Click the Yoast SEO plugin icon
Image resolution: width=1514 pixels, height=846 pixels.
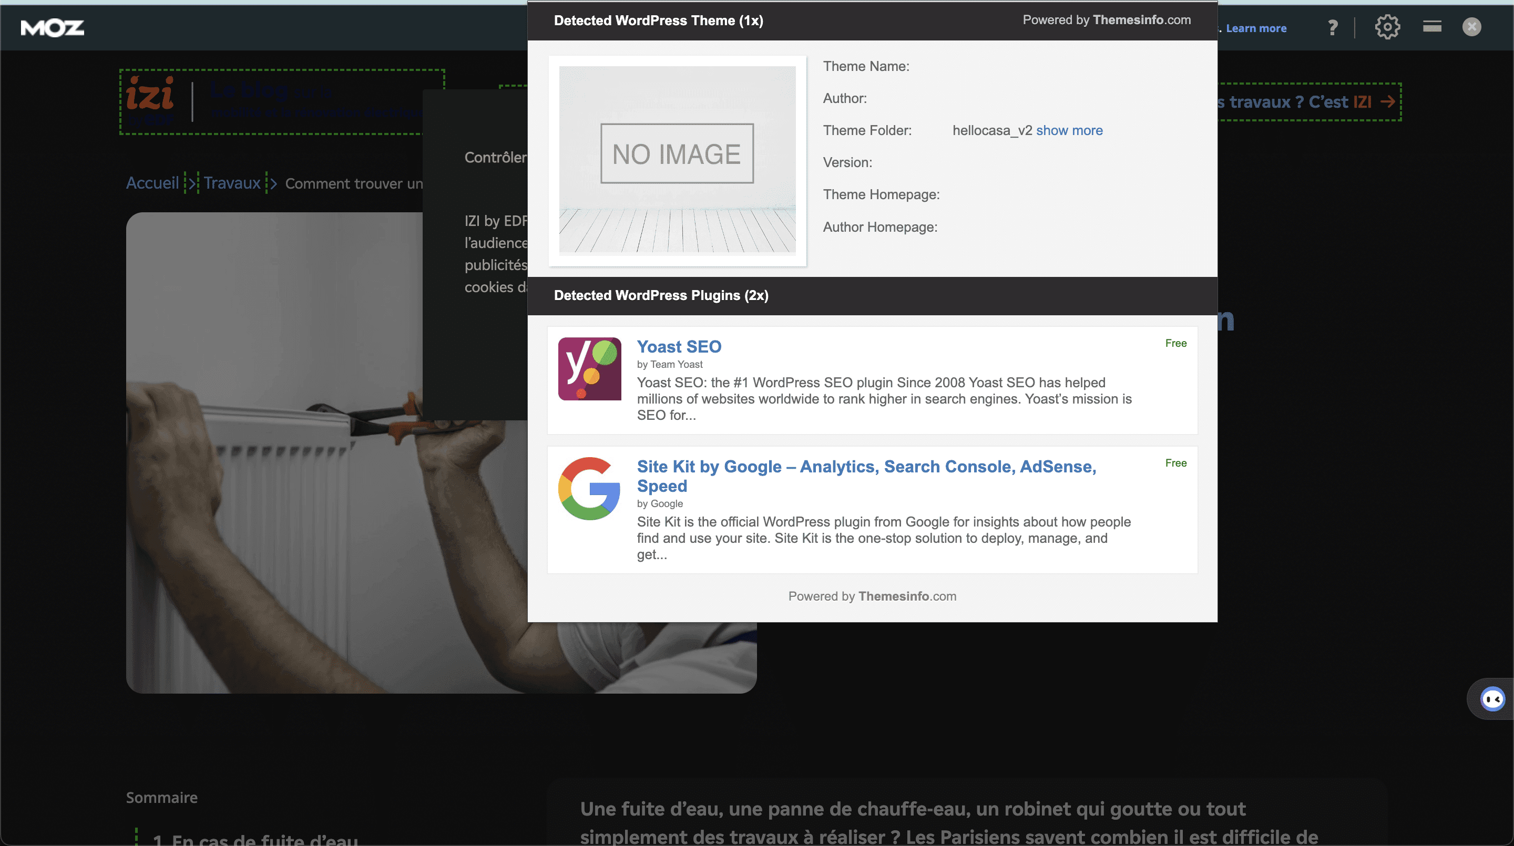click(x=589, y=368)
